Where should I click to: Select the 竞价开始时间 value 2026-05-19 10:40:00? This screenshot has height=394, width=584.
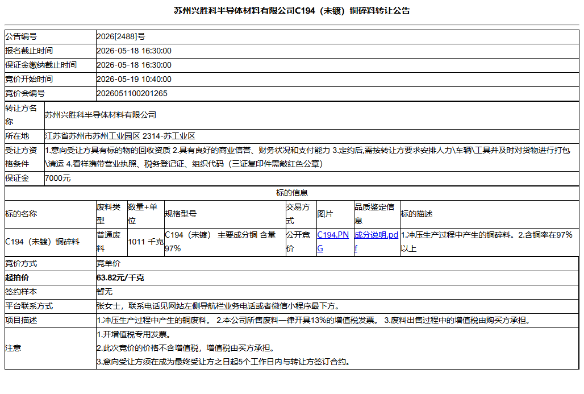tap(134, 80)
